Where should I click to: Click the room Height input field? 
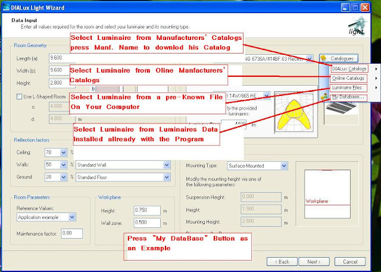click(59, 83)
